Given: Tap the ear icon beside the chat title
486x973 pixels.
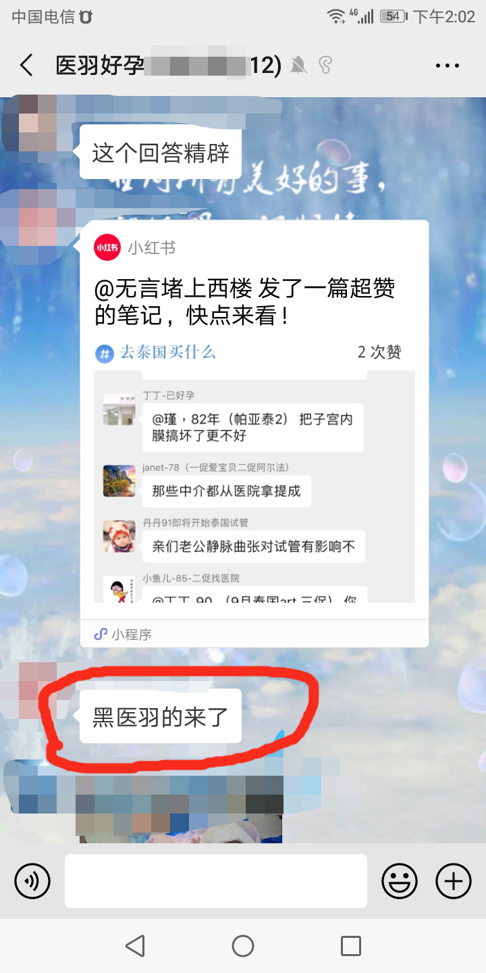Looking at the screenshot, I should pos(326,66).
